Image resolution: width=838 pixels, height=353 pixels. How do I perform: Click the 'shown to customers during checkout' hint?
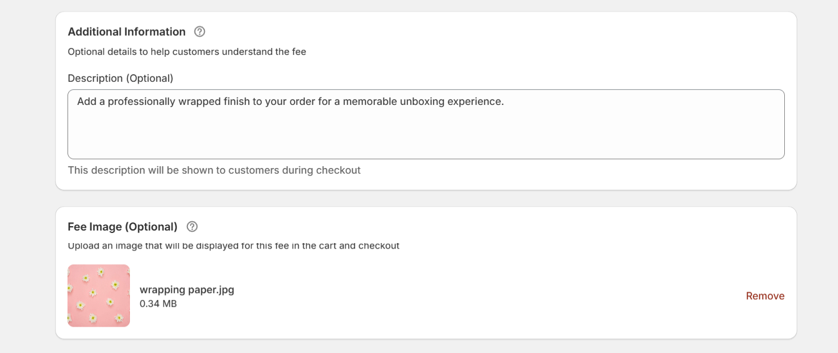coord(214,170)
